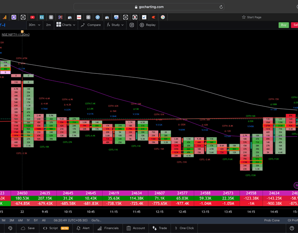Viewport: 298px width, 233px height.
Task: Expand the 30m timeframe dropdown
Action: 35,25
